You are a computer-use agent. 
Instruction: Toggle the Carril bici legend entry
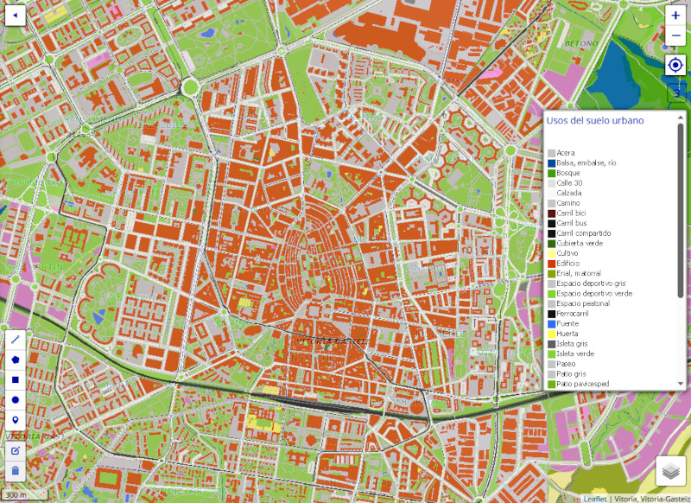click(568, 213)
